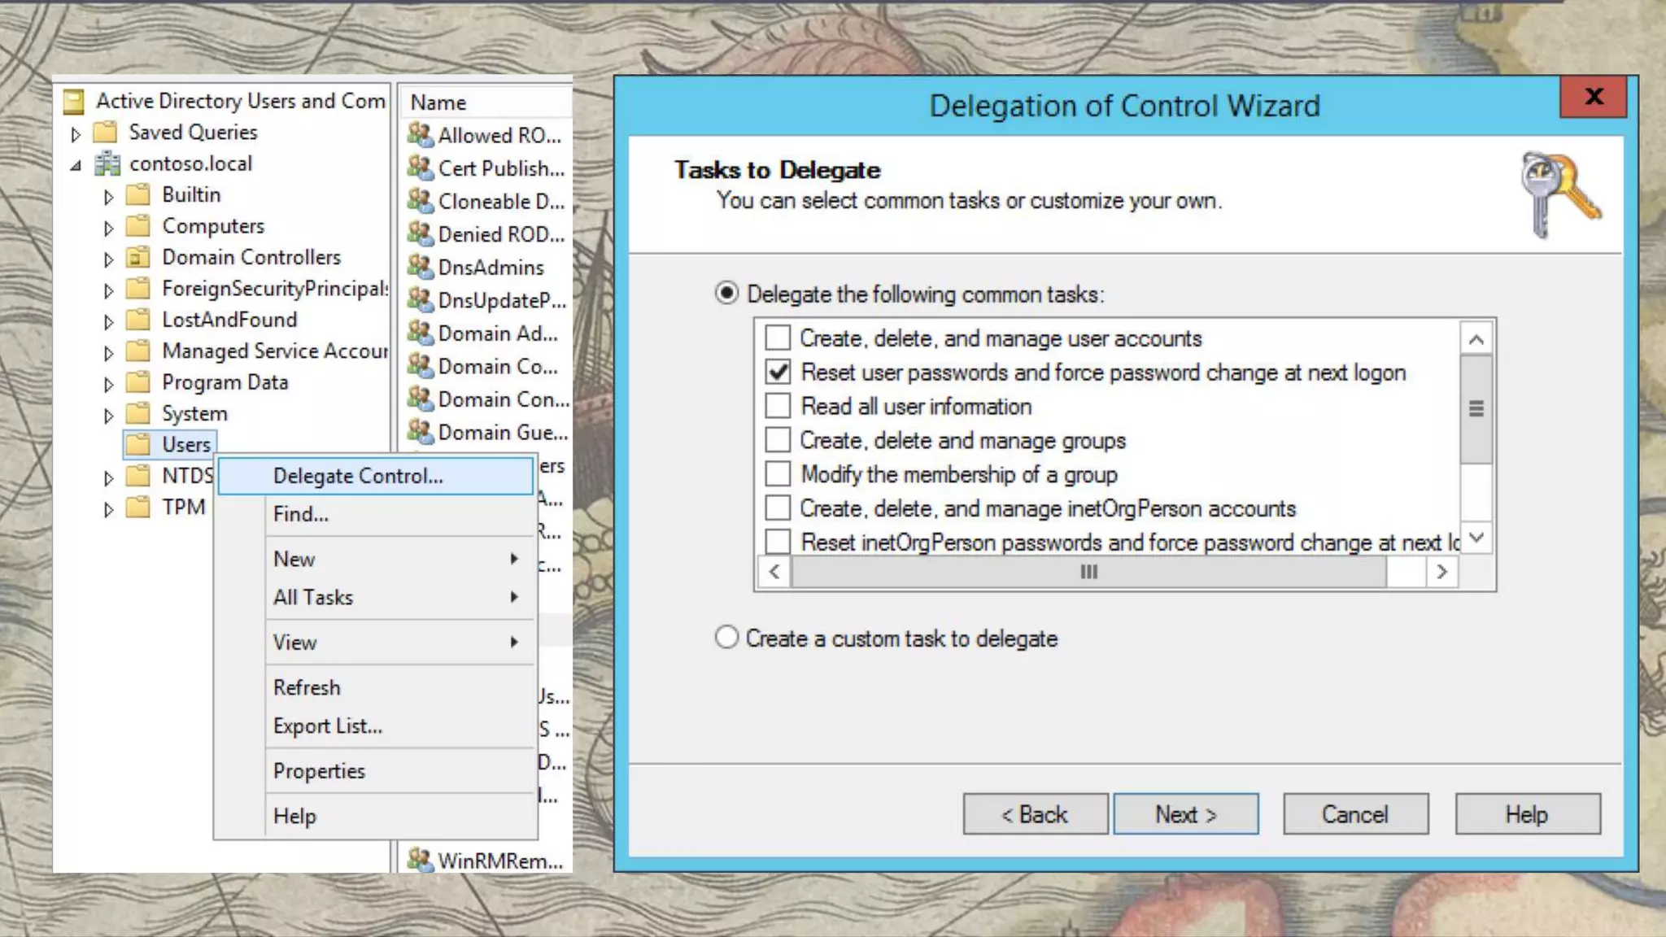
Task: Click the Next button in wizard
Action: [x=1185, y=814]
